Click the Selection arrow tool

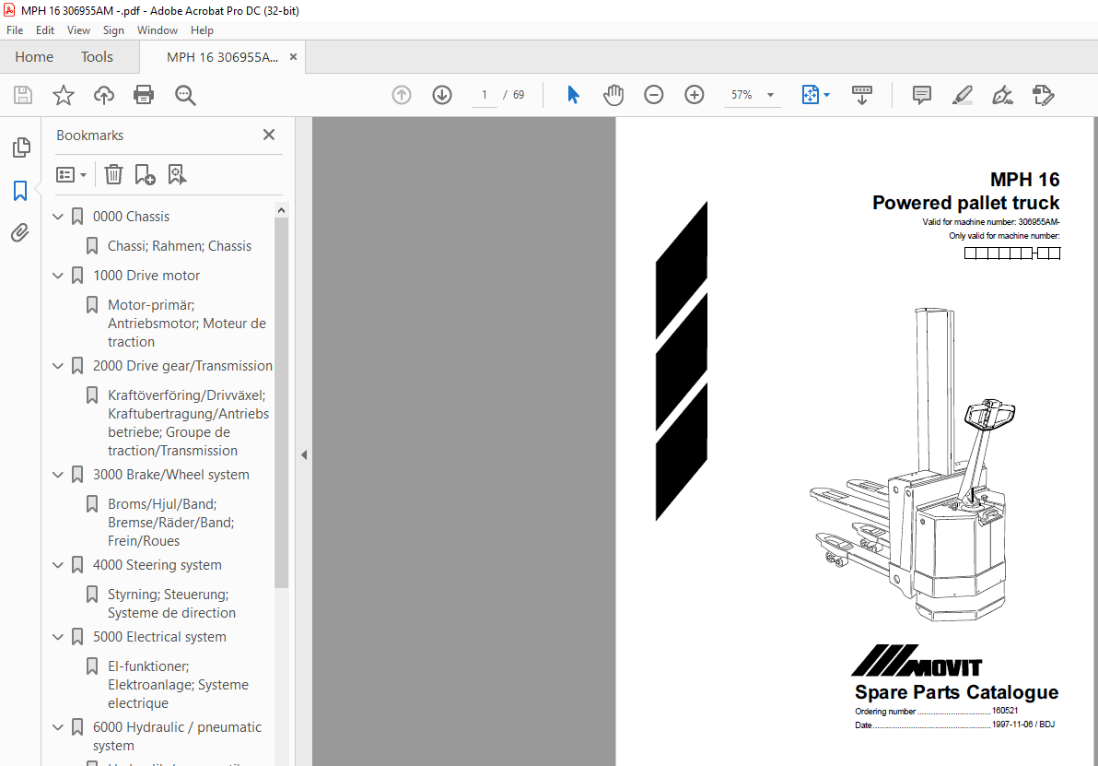[x=573, y=95]
